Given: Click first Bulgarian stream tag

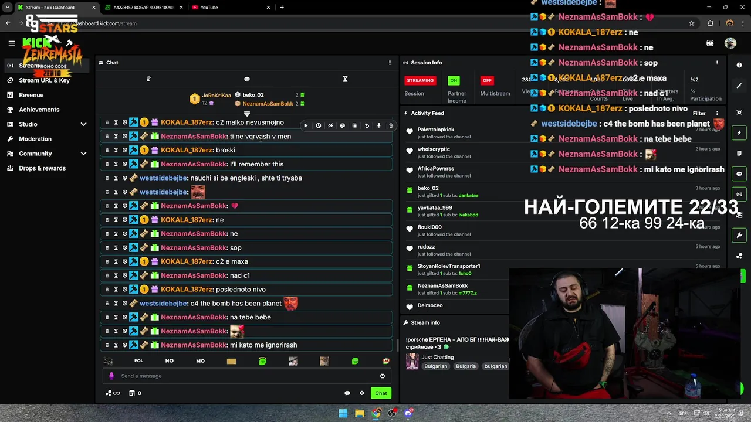Looking at the screenshot, I should tap(435, 366).
